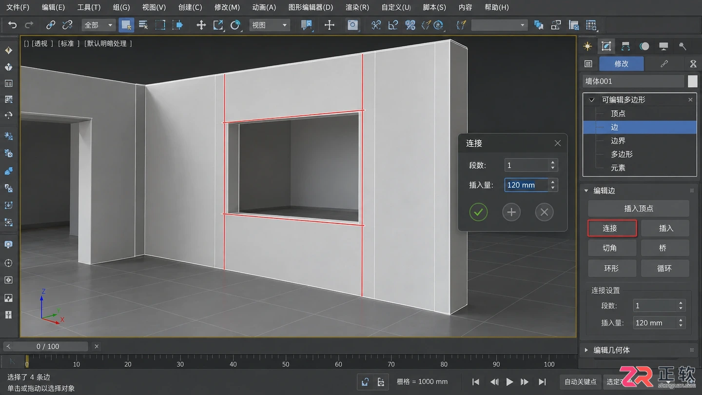Image resolution: width=702 pixels, height=395 pixels.
Task: Open the object color swatch beside 墙体001
Action: [x=693, y=81]
